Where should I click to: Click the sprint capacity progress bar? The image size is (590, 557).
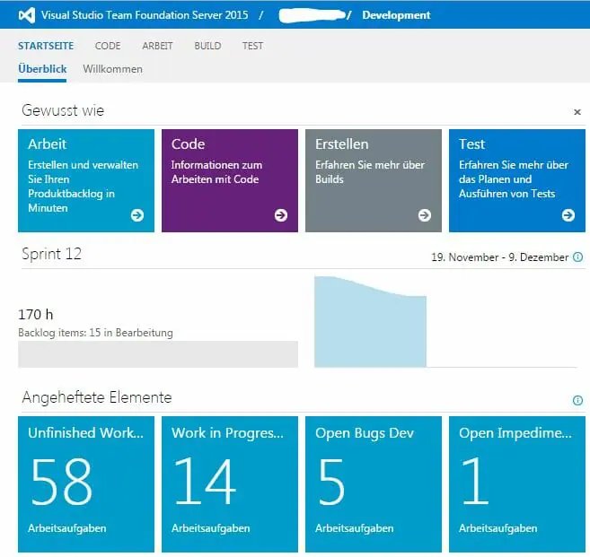(x=158, y=354)
